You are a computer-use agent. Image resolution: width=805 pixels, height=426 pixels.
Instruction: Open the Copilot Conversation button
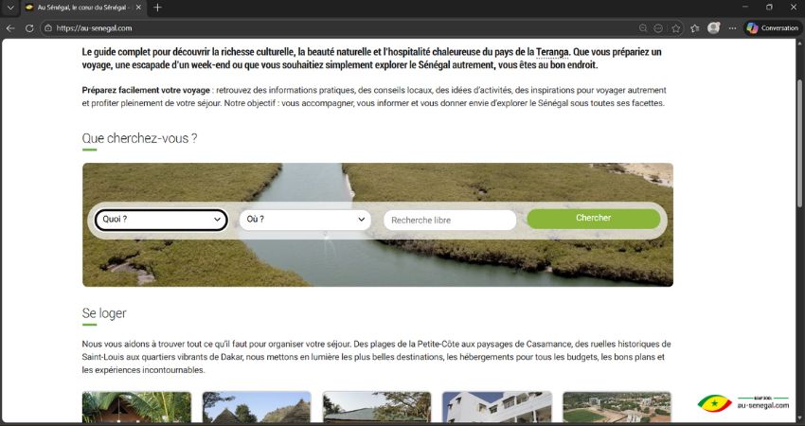pyautogui.click(x=773, y=28)
